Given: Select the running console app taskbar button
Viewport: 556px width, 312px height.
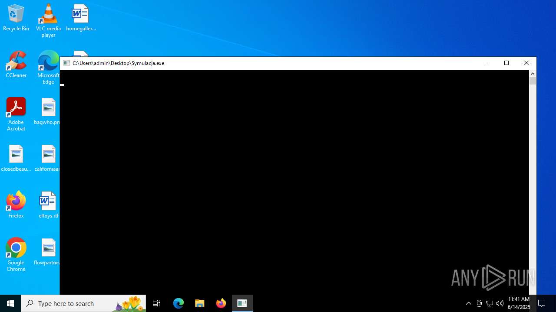Looking at the screenshot, I should coord(242,303).
